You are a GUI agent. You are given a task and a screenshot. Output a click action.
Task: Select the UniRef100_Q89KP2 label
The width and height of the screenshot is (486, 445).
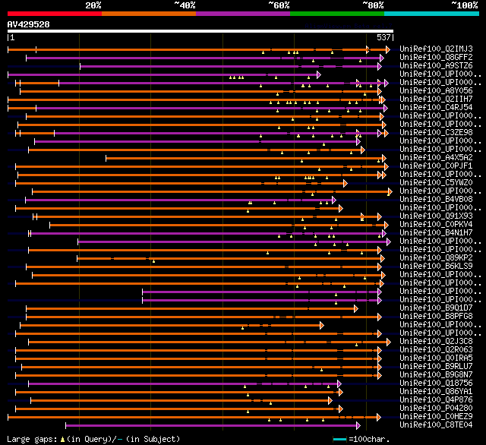point(436,258)
